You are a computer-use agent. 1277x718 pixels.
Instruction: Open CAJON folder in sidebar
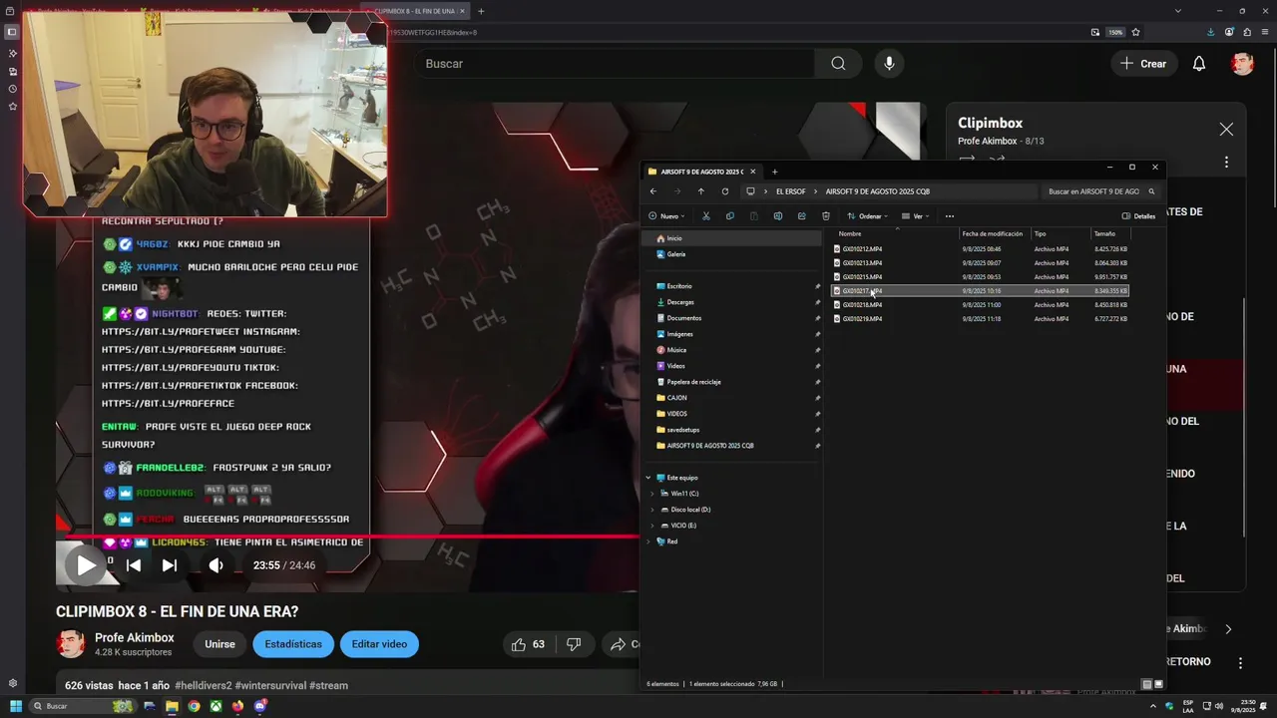coord(676,398)
